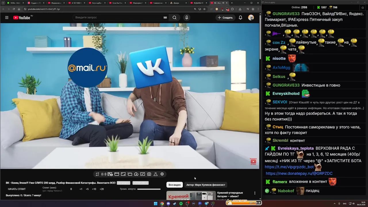Screen dimensions: 368x207
Task: Open the YouTube notifications bell
Action: (x=240, y=18)
